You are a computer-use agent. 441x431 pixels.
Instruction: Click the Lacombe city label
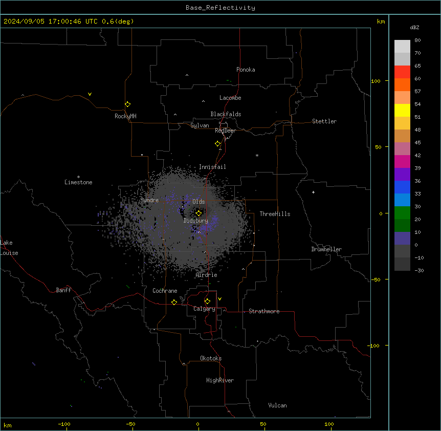coord(230,98)
